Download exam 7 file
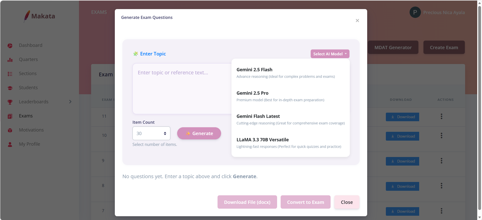The width and height of the screenshot is (482, 220). pyautogui.click(x=403, y=211)
